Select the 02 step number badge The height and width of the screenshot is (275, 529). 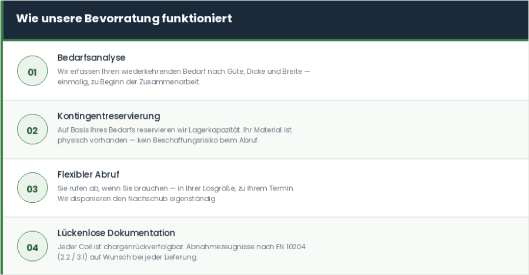pyautogui.click(x=32, y=130)
